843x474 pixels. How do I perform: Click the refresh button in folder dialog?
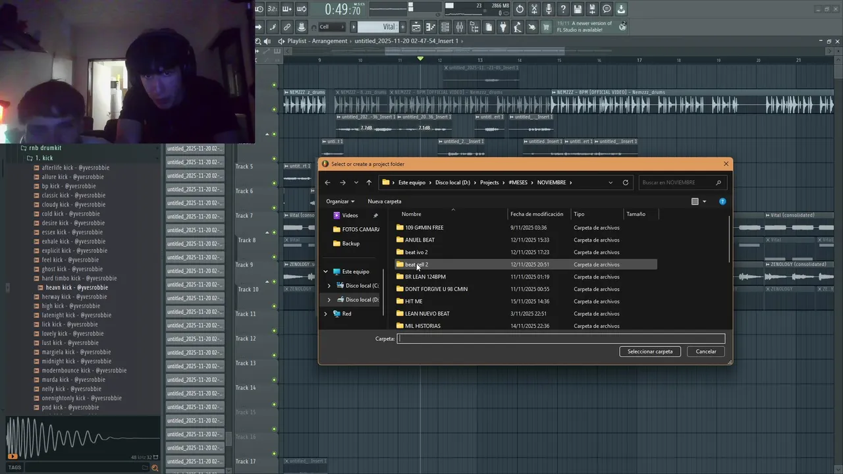pos(626,182)
